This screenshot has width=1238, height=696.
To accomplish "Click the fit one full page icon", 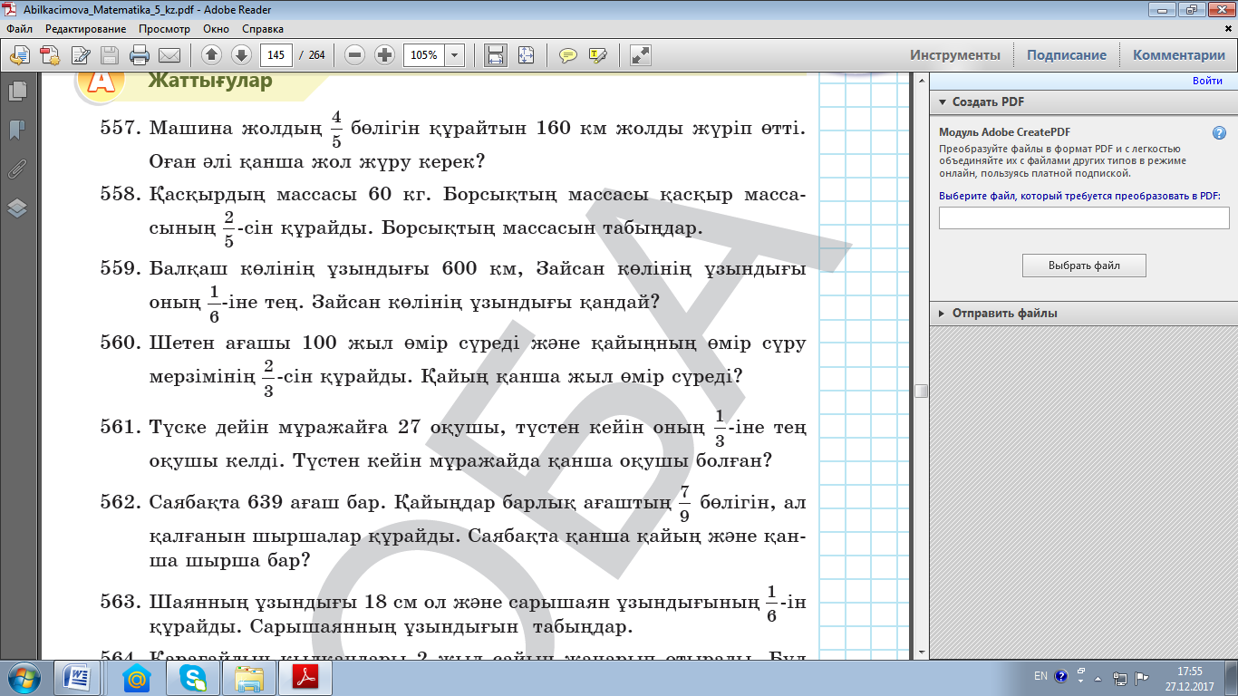I will coord(526,55).
